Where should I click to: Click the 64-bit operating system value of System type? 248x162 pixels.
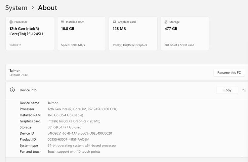(x=82, y=146)
